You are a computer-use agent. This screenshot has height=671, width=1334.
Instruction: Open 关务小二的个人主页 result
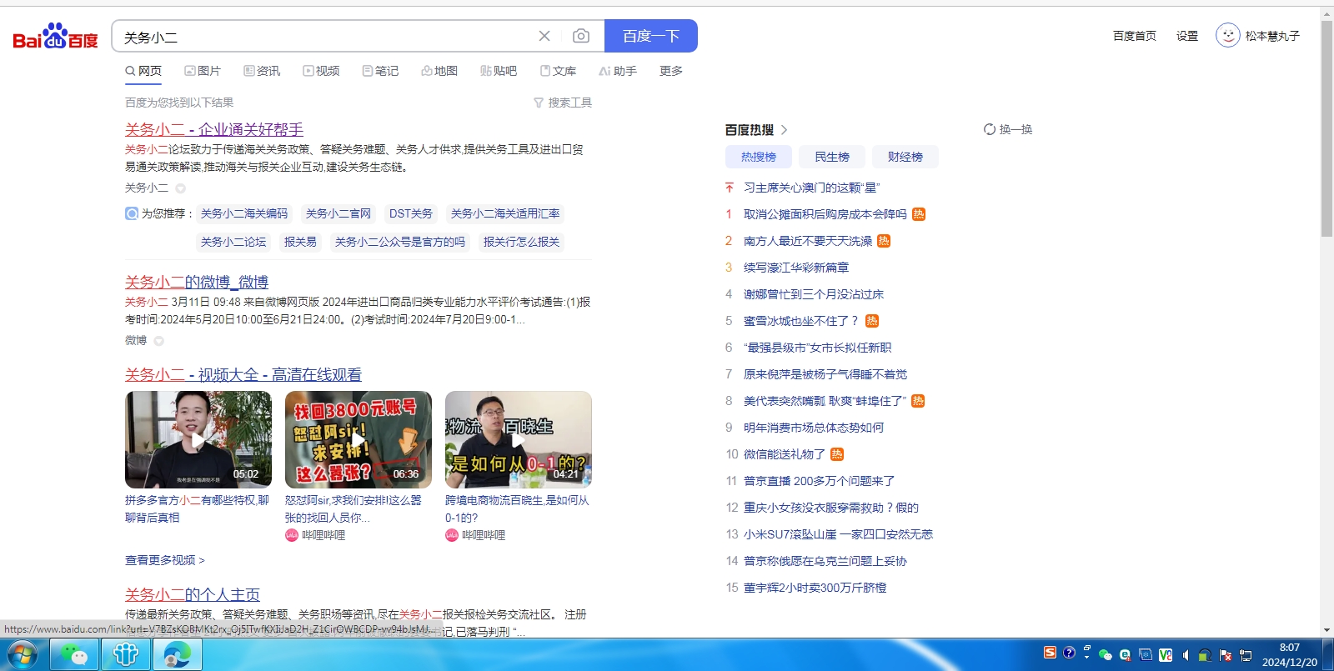point(193,594)
